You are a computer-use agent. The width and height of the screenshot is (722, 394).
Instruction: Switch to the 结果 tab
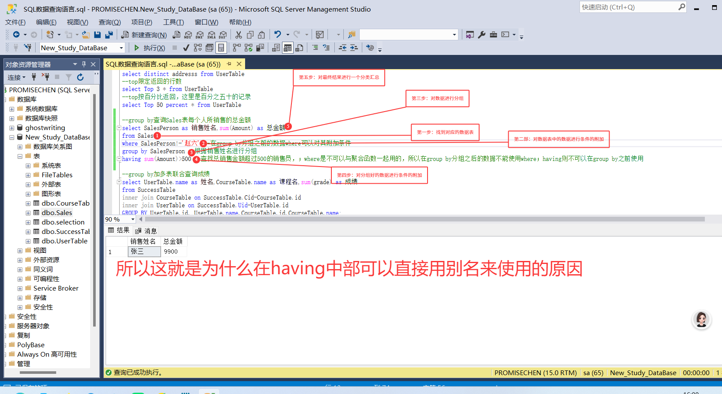119,230
